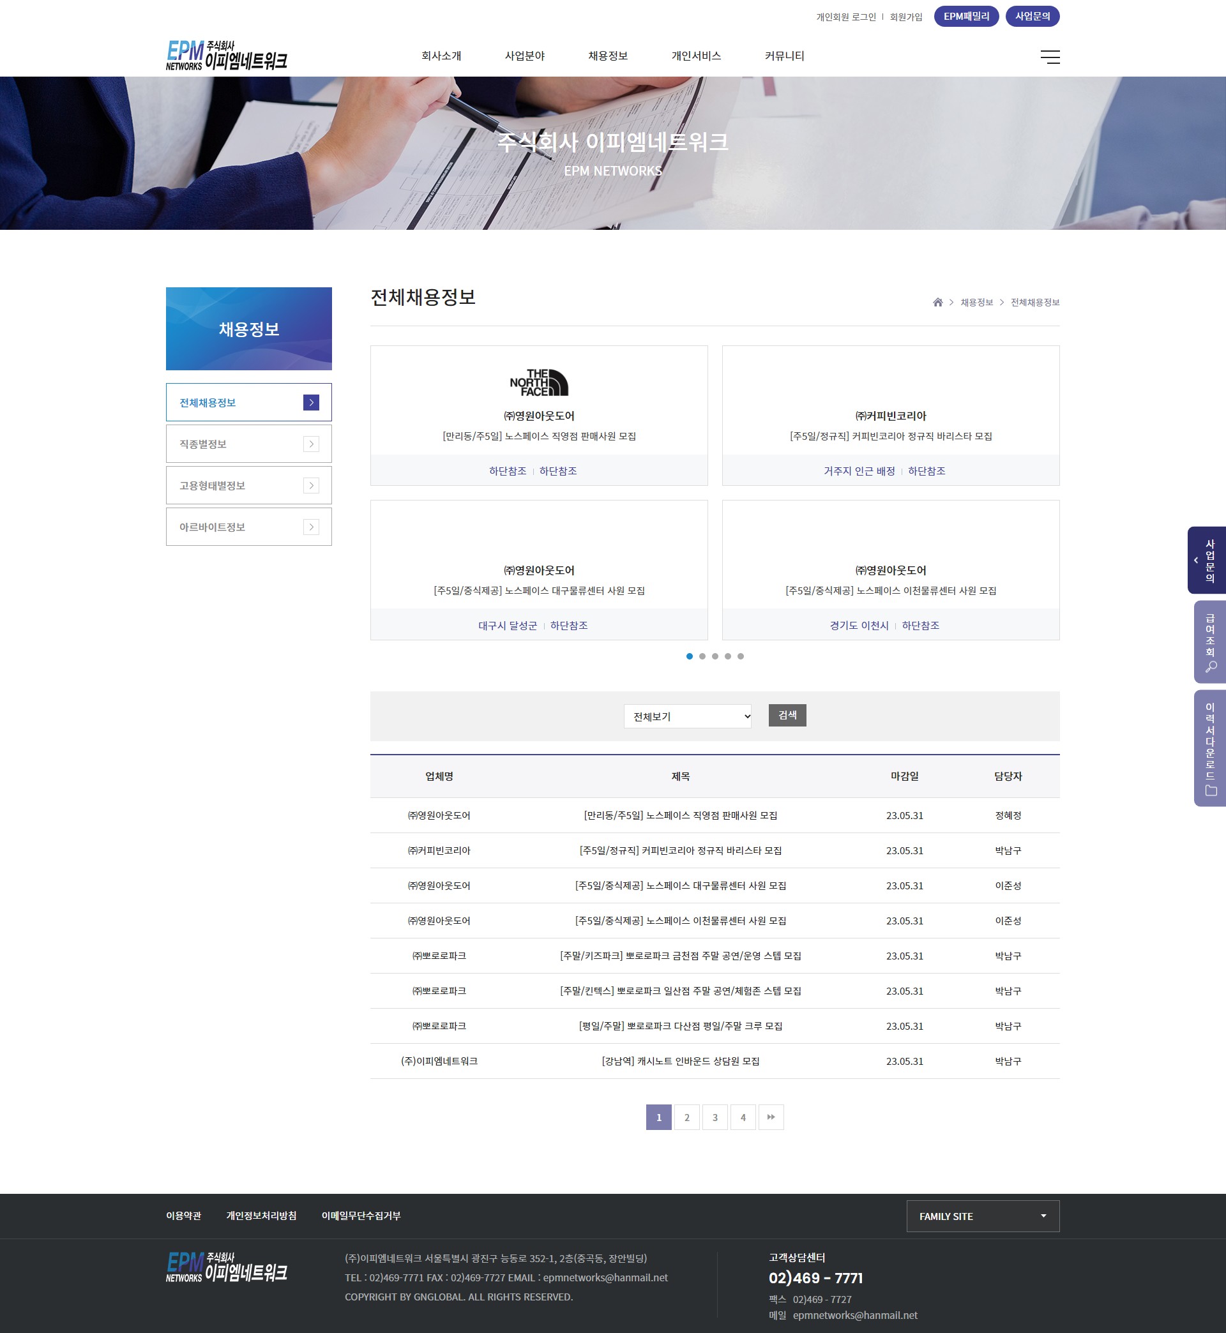Select 고용형태별정보 sidebar item
The height and width of the screenshot is (1333, 1226).
249,485
